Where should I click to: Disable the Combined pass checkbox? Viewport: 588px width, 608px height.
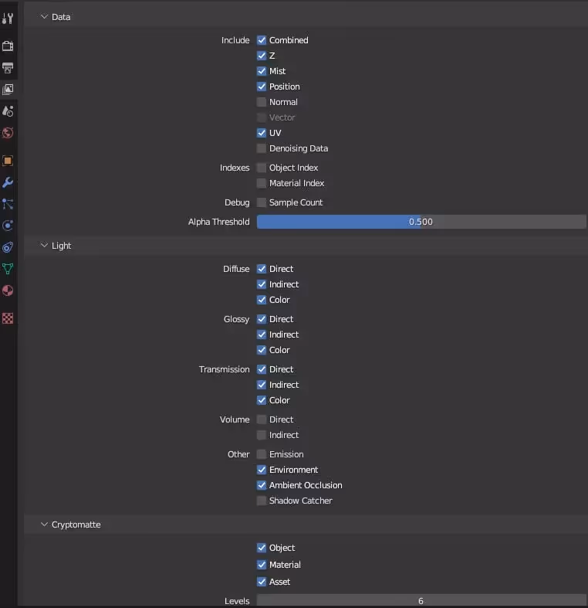click(x=262, y=40)
